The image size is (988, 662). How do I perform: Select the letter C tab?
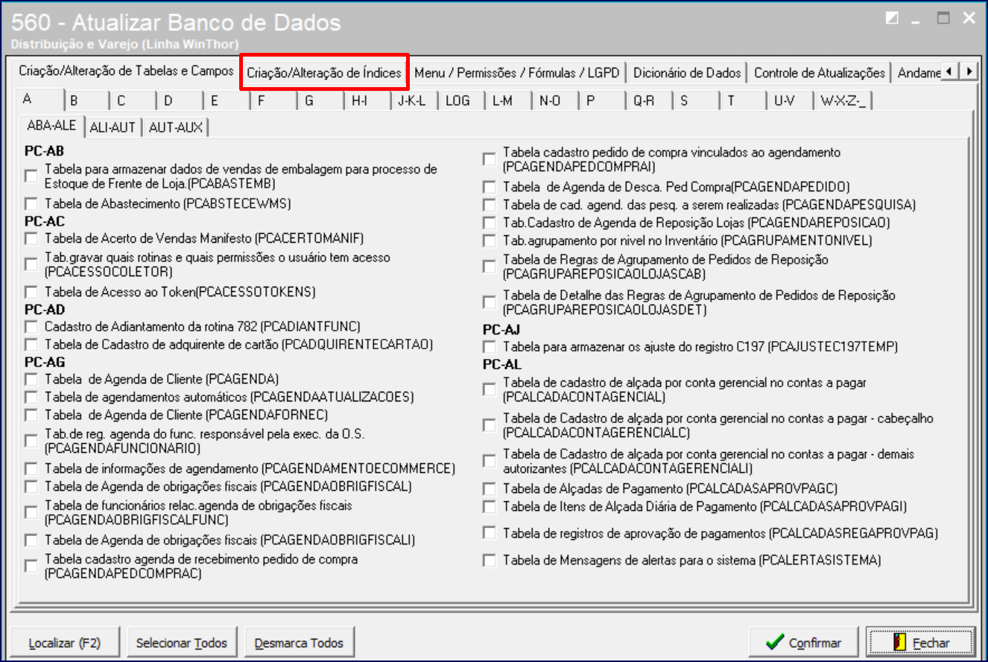coord(134,101)
